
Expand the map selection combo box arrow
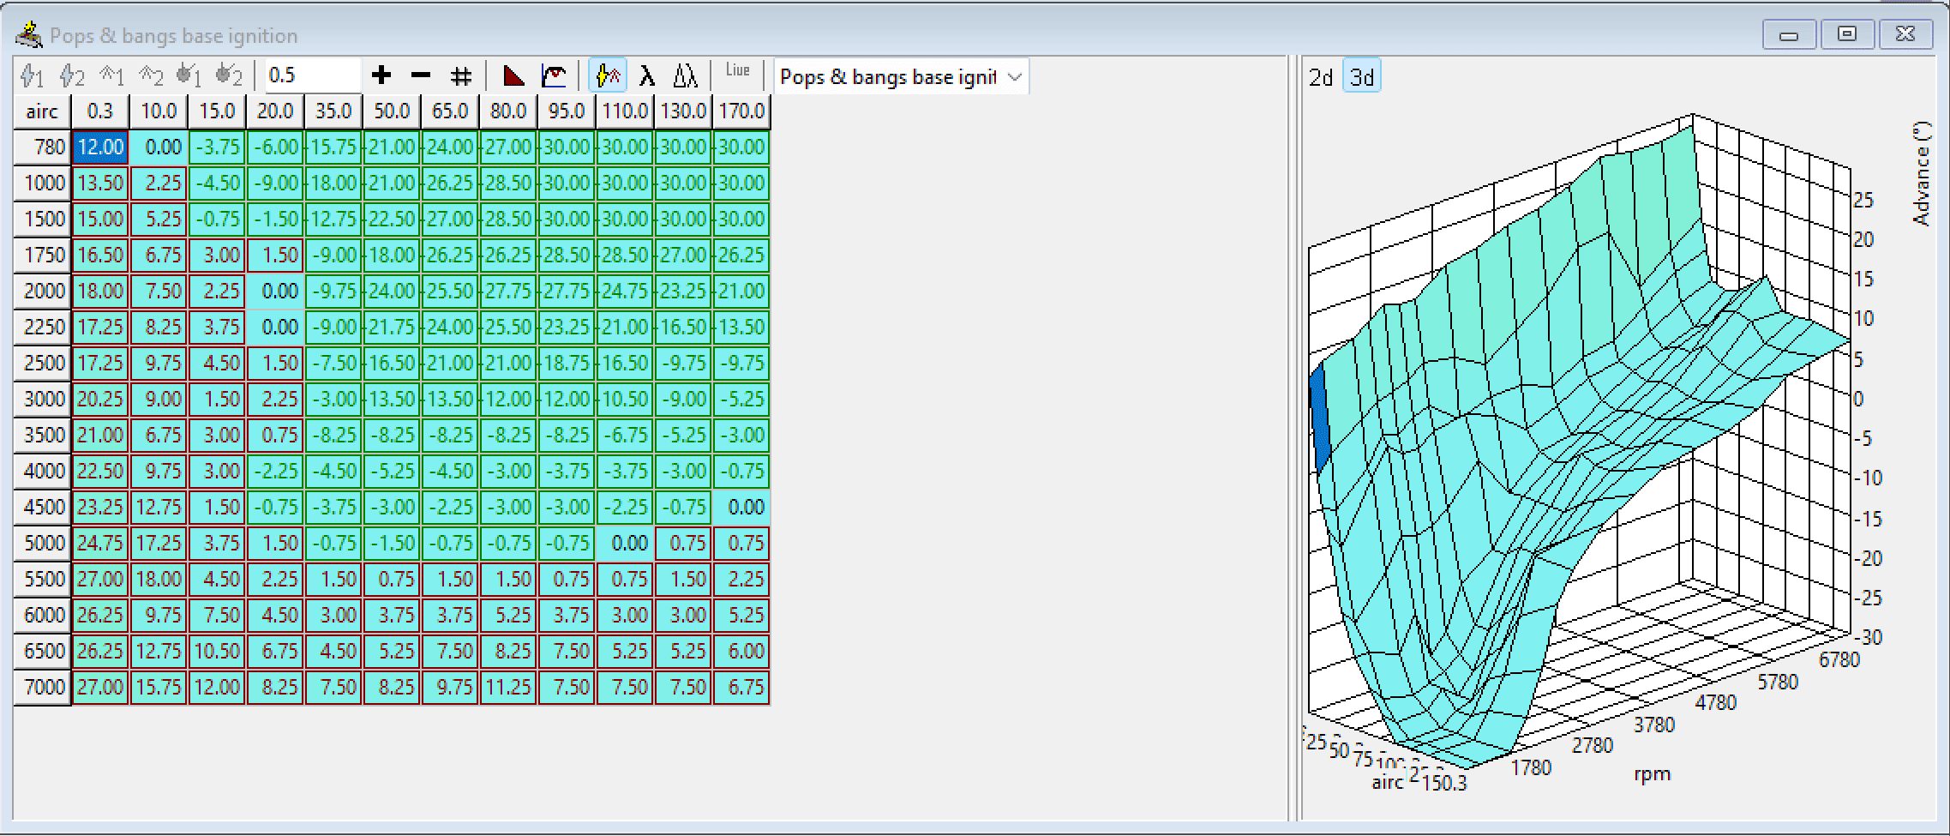1016,76
